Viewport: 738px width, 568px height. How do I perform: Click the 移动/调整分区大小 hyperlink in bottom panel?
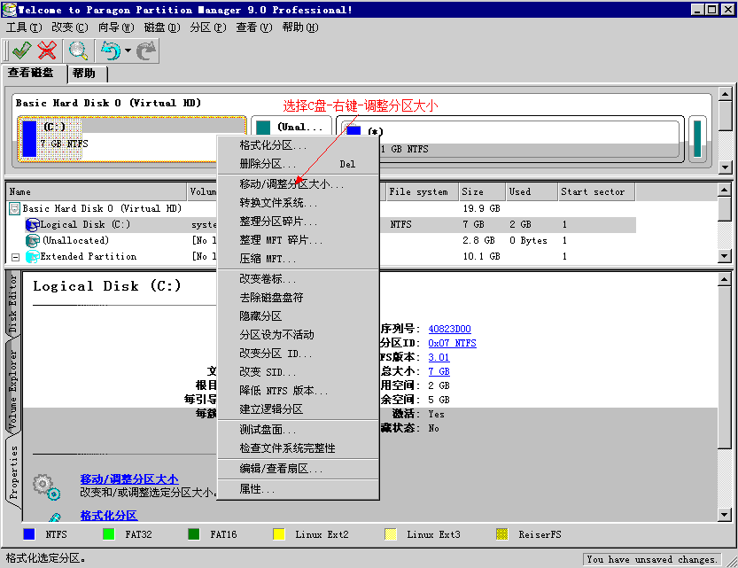128,479
